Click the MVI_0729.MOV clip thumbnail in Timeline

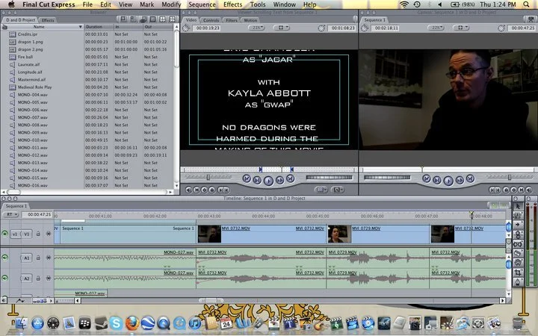coord(339,234)
